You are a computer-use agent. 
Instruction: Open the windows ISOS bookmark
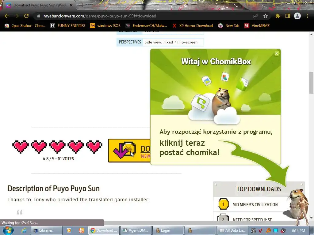(x=105, y=26)
